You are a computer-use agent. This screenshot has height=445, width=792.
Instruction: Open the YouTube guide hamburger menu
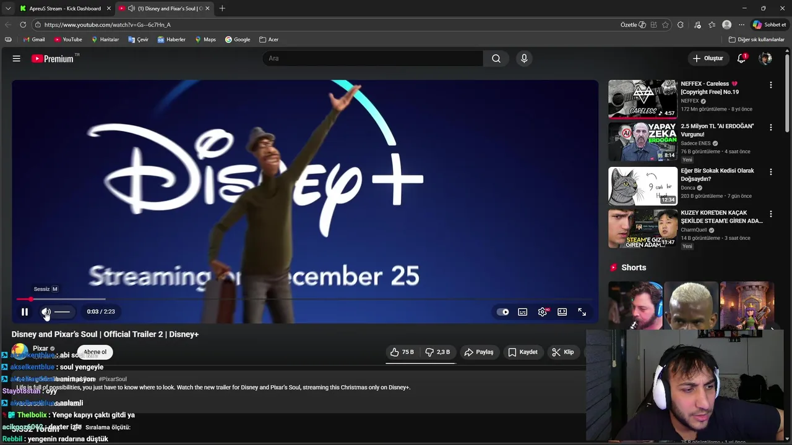tap(17, 58)
